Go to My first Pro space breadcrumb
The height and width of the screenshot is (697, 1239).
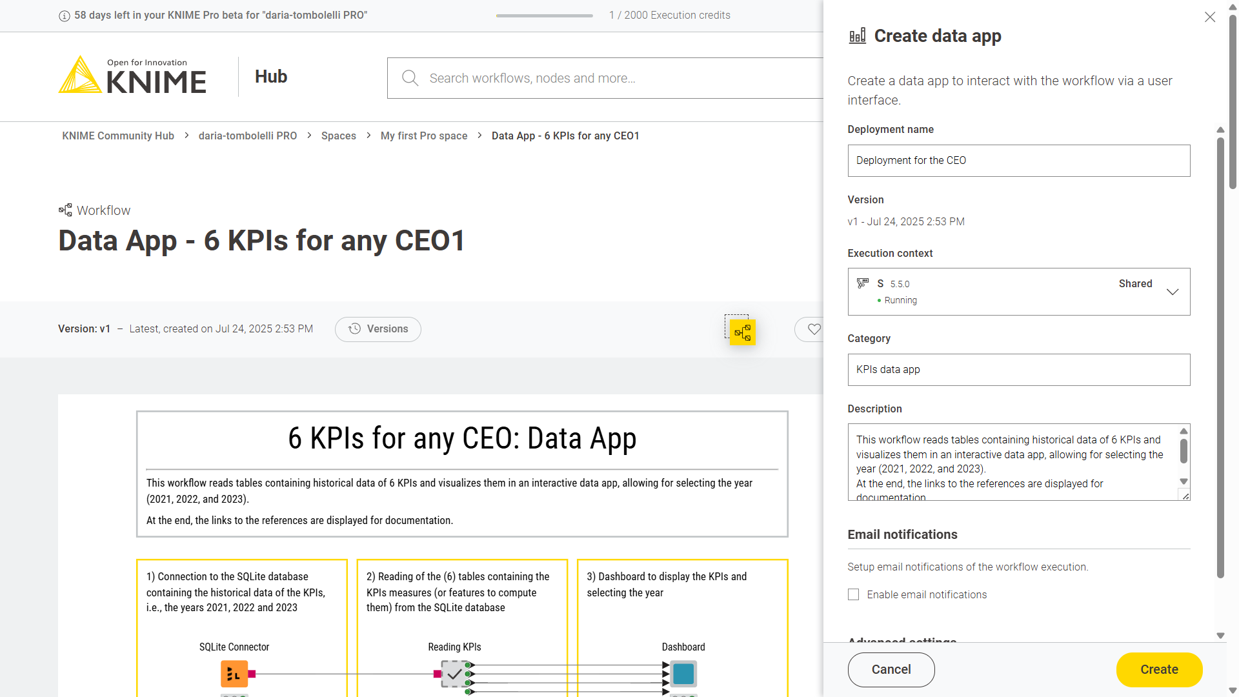click(x=423, y=136)
